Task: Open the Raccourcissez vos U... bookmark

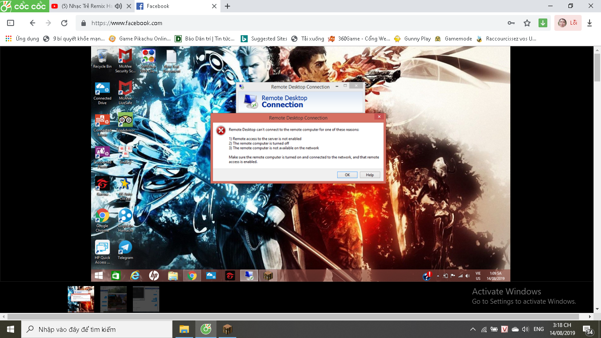Action: pos(506,39)
